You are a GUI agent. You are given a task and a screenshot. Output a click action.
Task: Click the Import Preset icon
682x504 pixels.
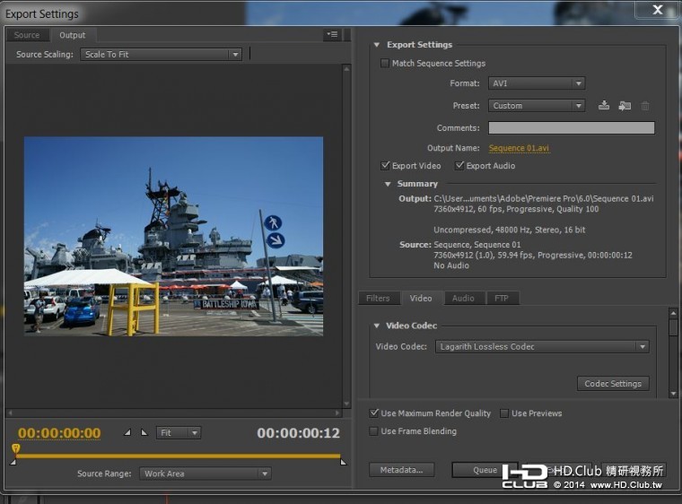pos(625,106)
